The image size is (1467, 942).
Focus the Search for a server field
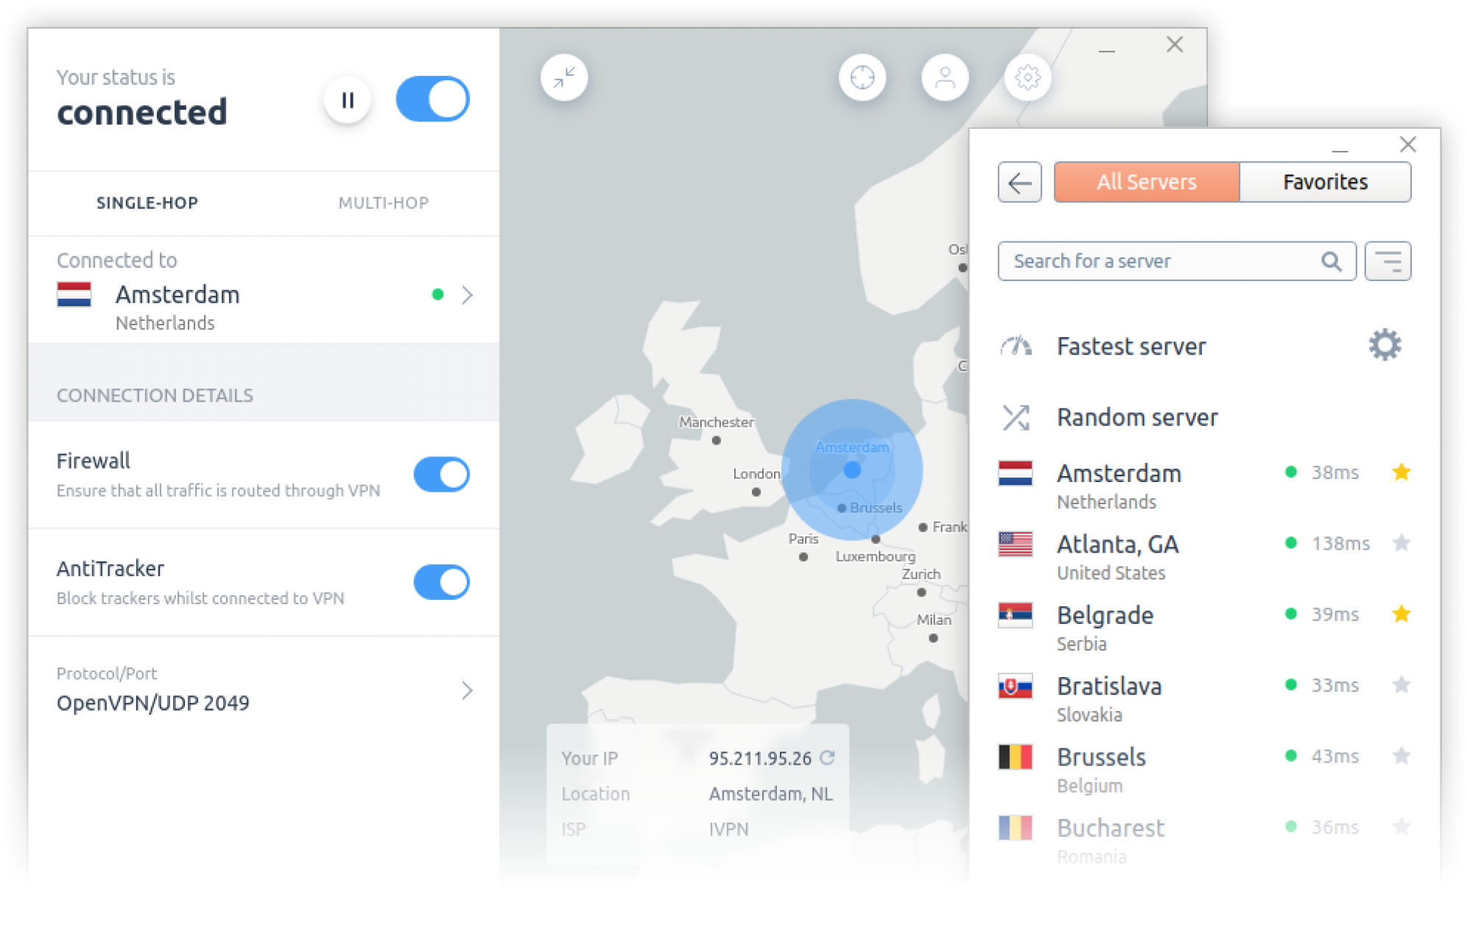coord(1176,261)
